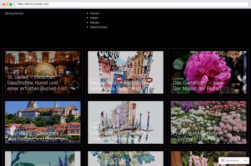Image resolution: width=251 pixels, height=166 pixels.
Task: Click the Denny Kondic site title
Action: [14, 13]
